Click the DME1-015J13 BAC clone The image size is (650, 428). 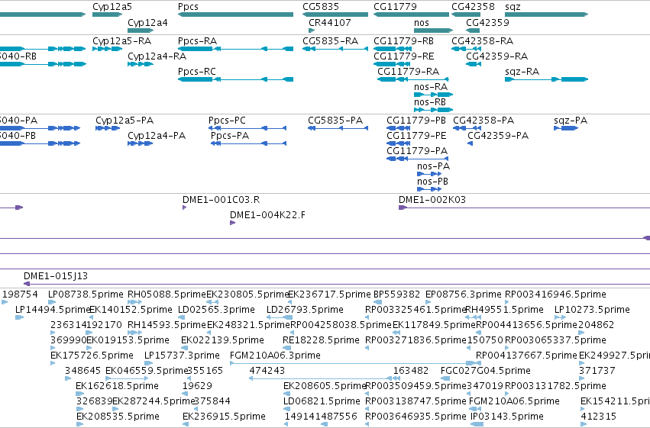coord(337,284)
